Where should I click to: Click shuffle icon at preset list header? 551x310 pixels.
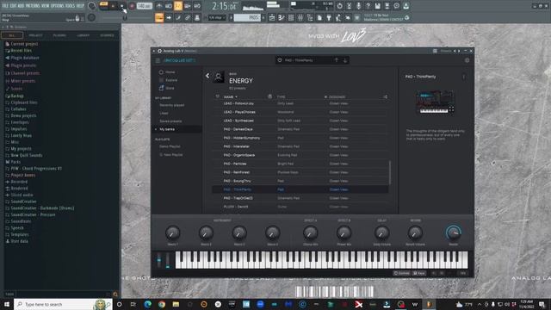pyautogui.click(x=385, y=96)
